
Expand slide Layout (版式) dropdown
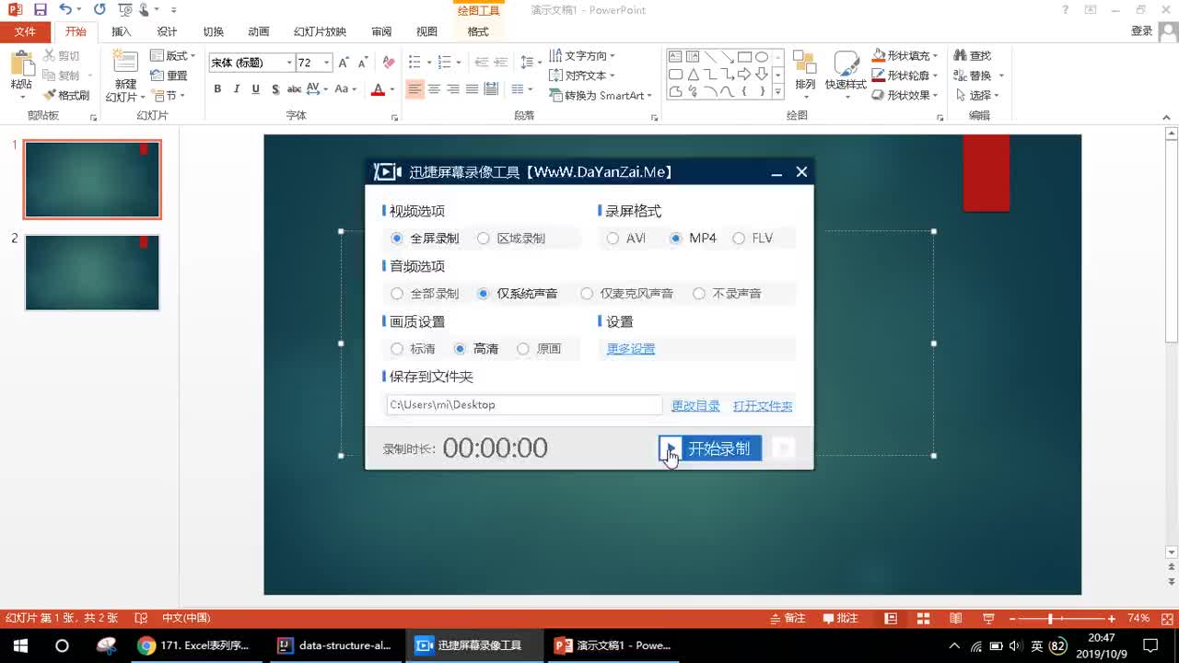173,56
